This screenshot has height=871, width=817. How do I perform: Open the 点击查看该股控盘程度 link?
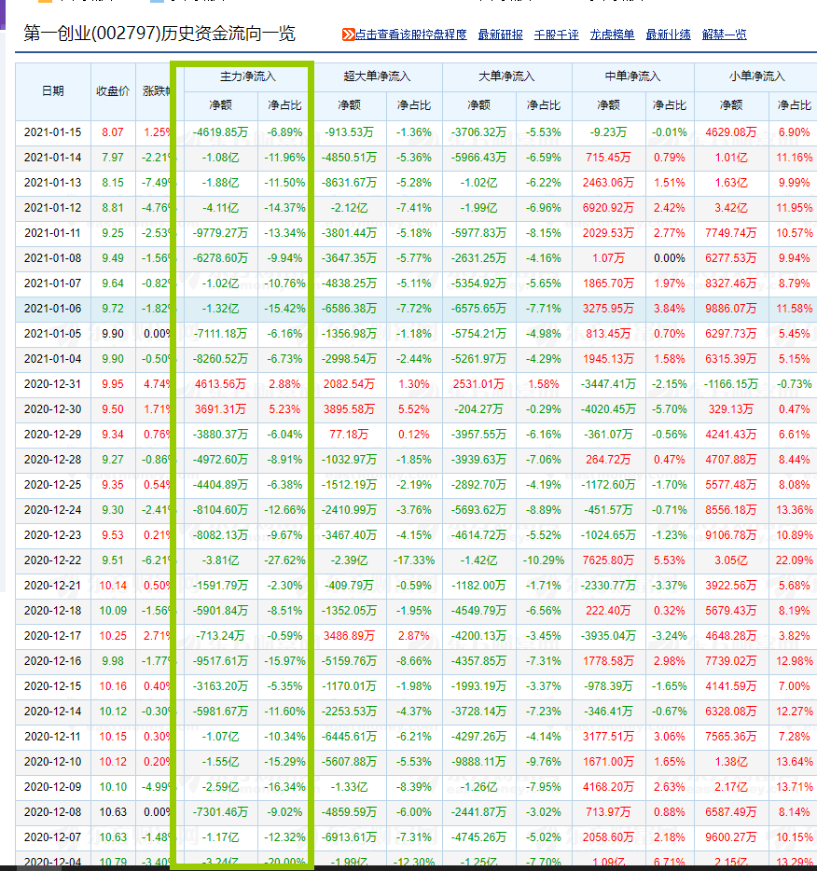click(411, 35)
